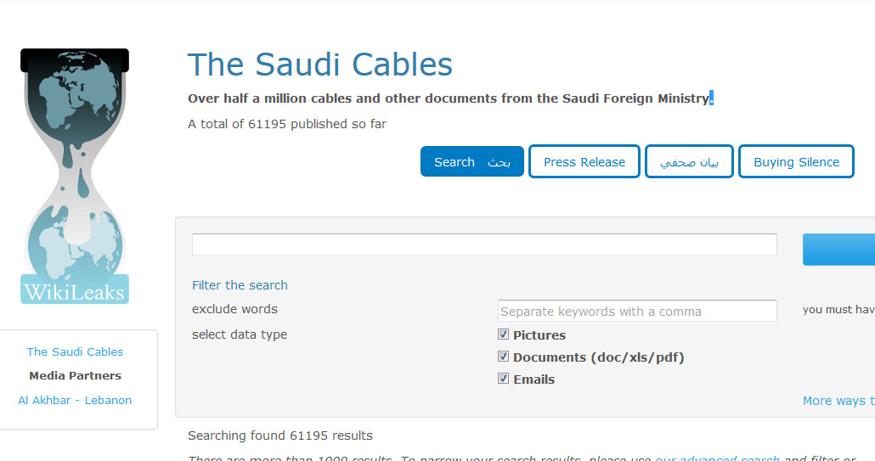Disable the Emails data type checkbox
The width and height of the screenshot is (875, 461).
(x=504, y=379)
